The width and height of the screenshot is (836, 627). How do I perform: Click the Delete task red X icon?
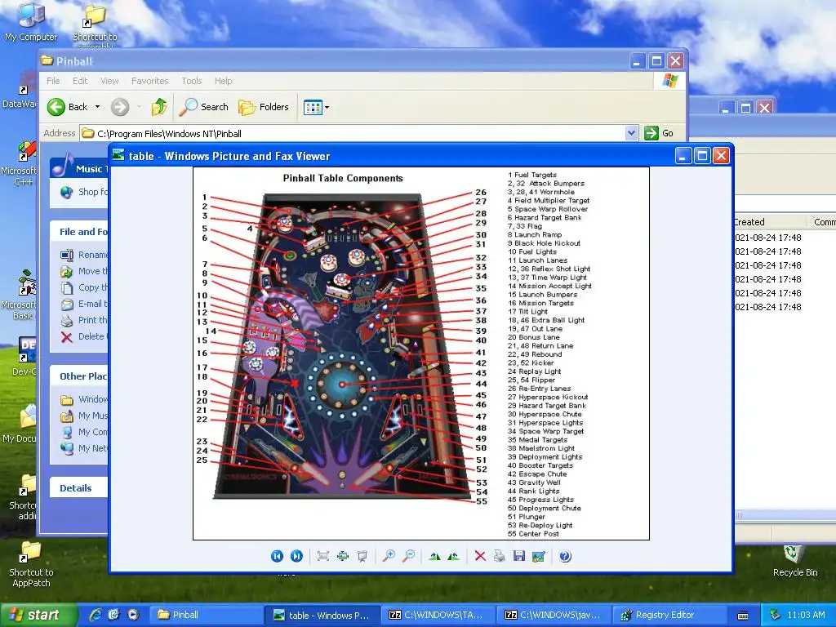(x=67, y=336)
